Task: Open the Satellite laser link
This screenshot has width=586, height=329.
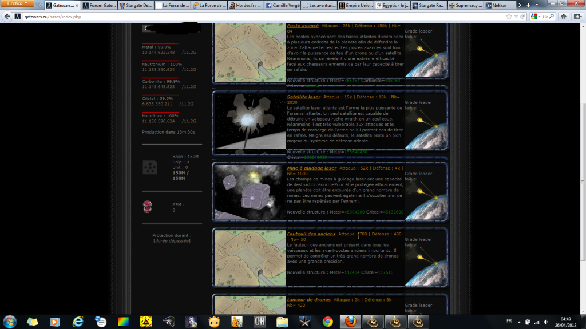Action: pos(303,97)
